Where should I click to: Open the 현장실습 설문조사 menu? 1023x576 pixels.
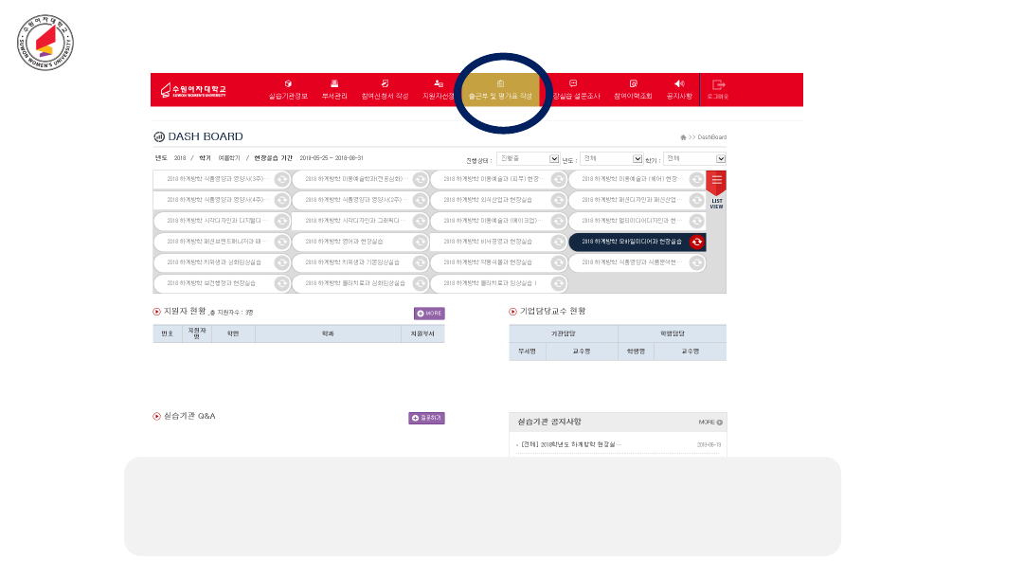click(x=574, y=89)
